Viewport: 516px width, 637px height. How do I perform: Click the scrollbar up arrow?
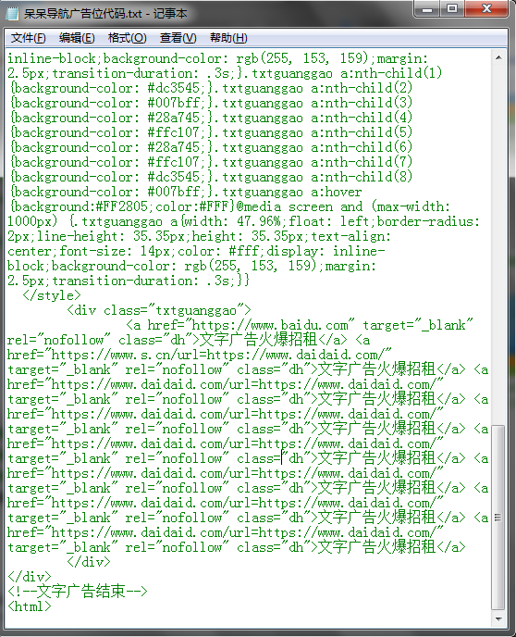click(498, 57)
